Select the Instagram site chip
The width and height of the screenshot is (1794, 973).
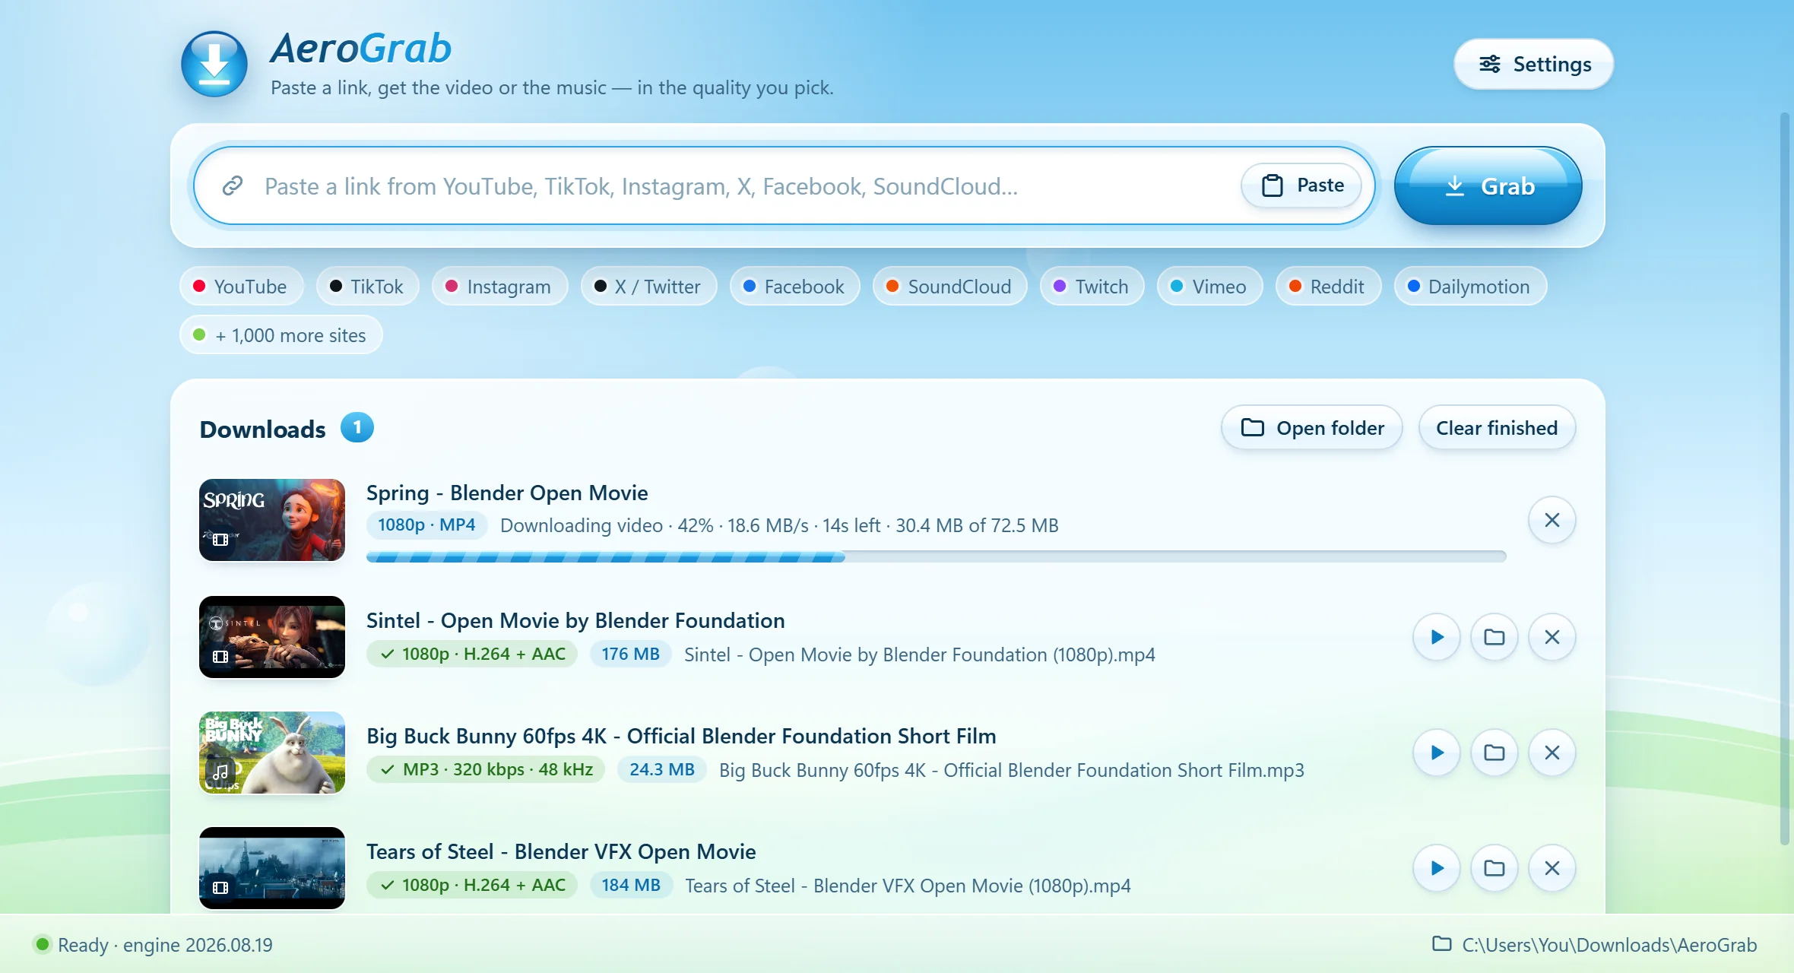coord(499,286)
